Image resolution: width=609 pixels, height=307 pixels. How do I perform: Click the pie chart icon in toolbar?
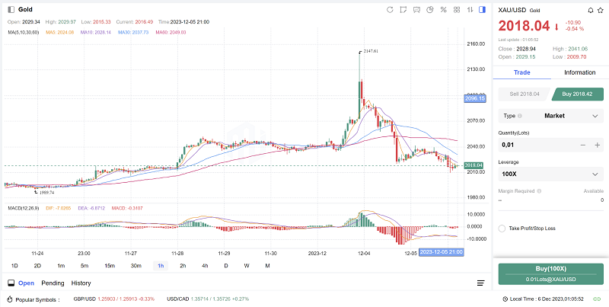click(x=430, y=10)
